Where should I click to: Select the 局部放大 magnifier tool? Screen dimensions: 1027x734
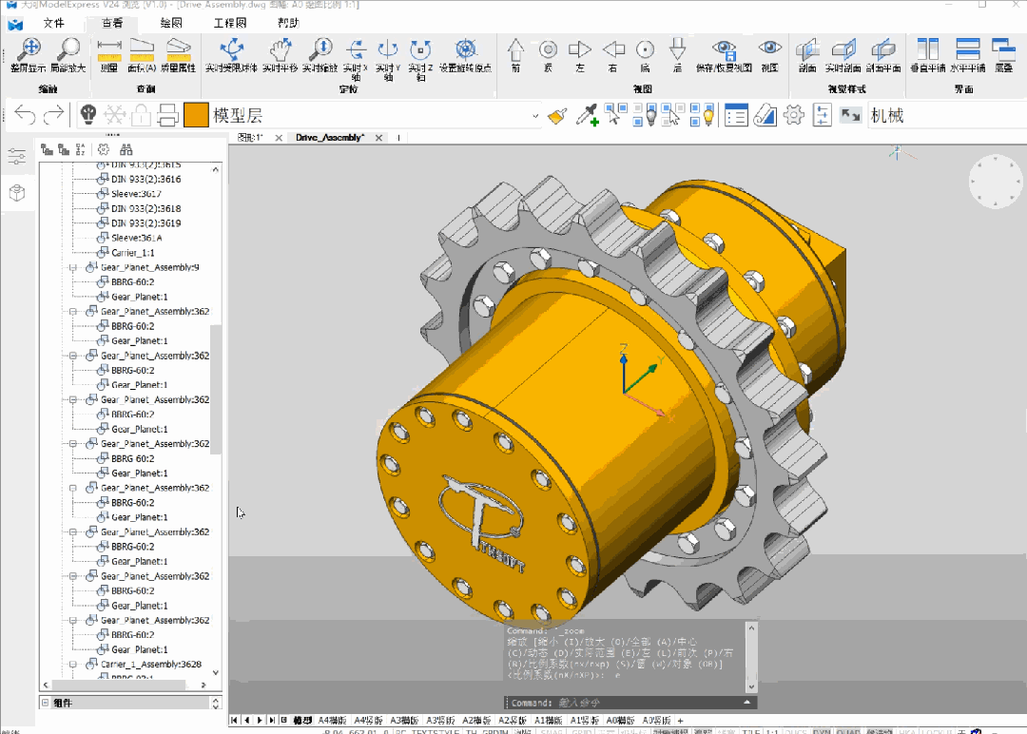pyautogui.click(x=68, y=49)
